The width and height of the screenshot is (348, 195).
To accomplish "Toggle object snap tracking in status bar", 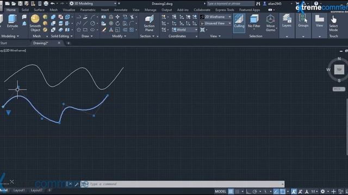I will point(276,191).
